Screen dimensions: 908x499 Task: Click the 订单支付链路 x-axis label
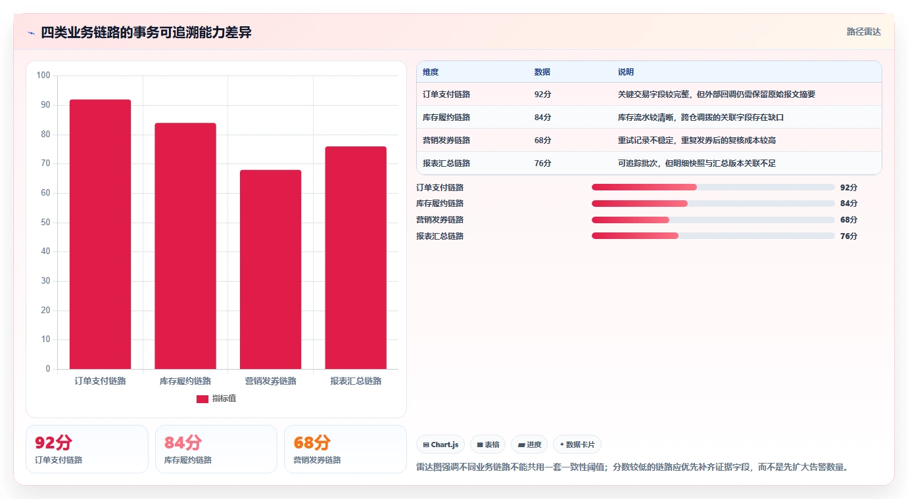100,381
